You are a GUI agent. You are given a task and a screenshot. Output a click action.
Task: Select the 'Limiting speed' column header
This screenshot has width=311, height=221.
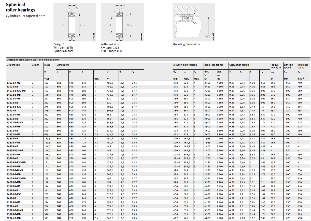(288, 66)
